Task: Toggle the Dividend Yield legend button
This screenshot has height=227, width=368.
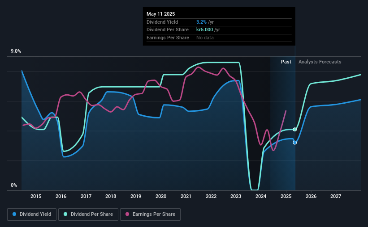Action: pyautogui.click(x=32, y=214)
